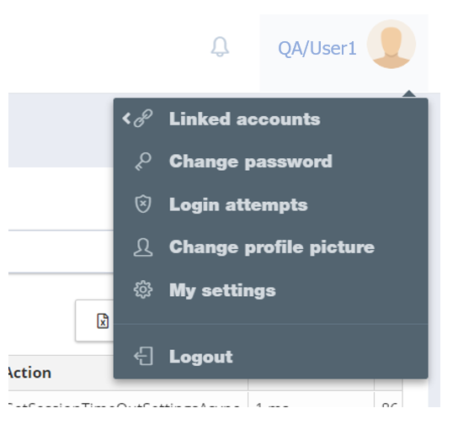Viewport: 458px width, 424px height.
Task: Click the key icon
Action: click(143, 162)
